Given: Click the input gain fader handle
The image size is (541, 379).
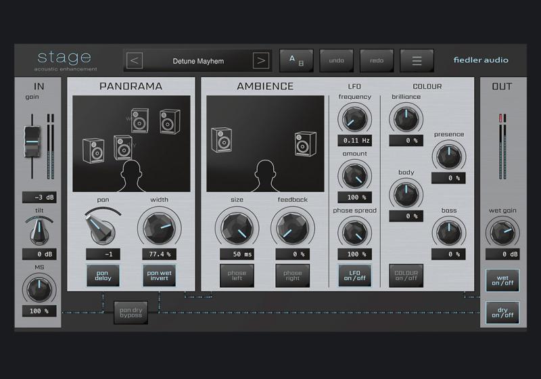Looking at the screenshot, I should click(x=32, y=142).
